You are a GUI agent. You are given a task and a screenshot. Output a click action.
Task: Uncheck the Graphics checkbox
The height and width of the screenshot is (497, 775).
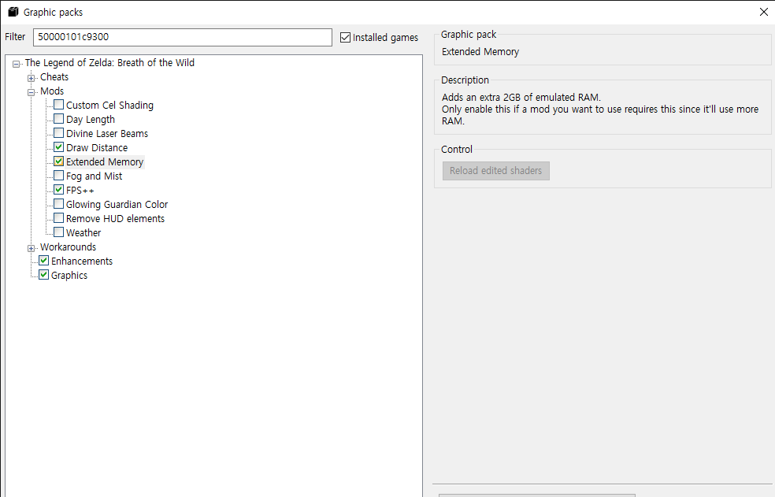click(x=43, y=275)
